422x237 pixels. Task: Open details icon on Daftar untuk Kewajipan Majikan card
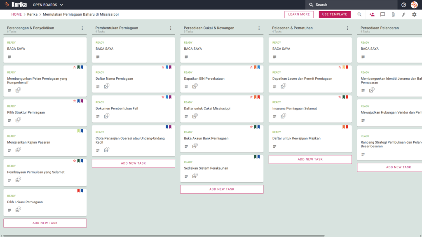pos(274,146)
